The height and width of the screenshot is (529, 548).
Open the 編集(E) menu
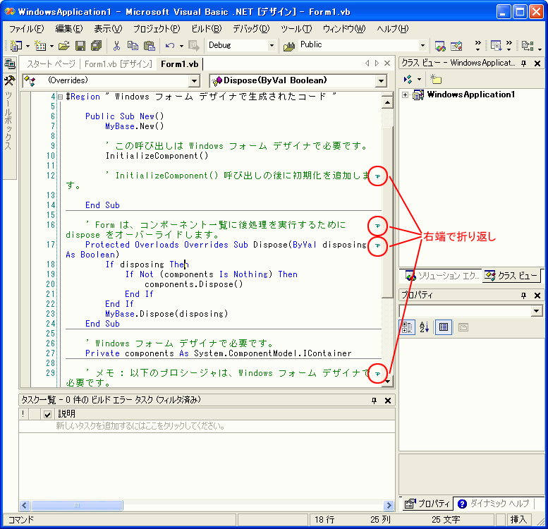pos(69,29)
